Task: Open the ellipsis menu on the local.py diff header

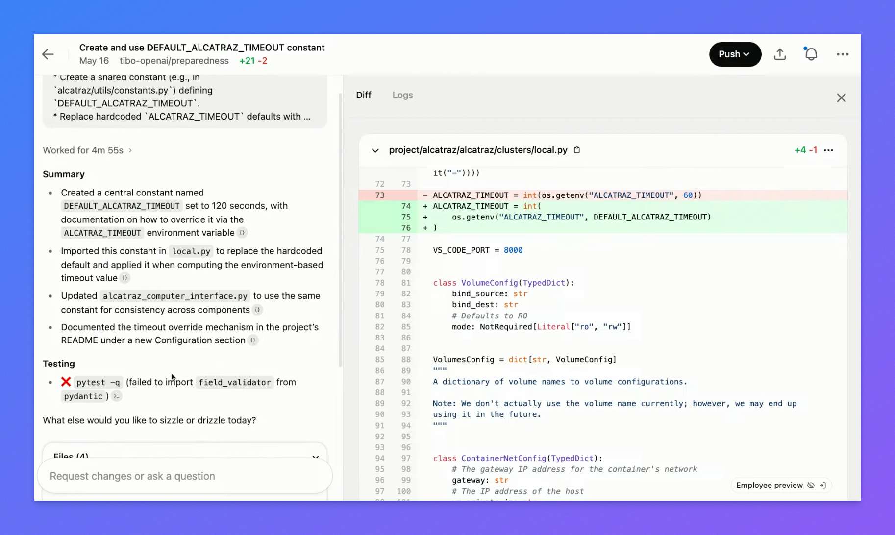Action: click(x=829, y=150)
